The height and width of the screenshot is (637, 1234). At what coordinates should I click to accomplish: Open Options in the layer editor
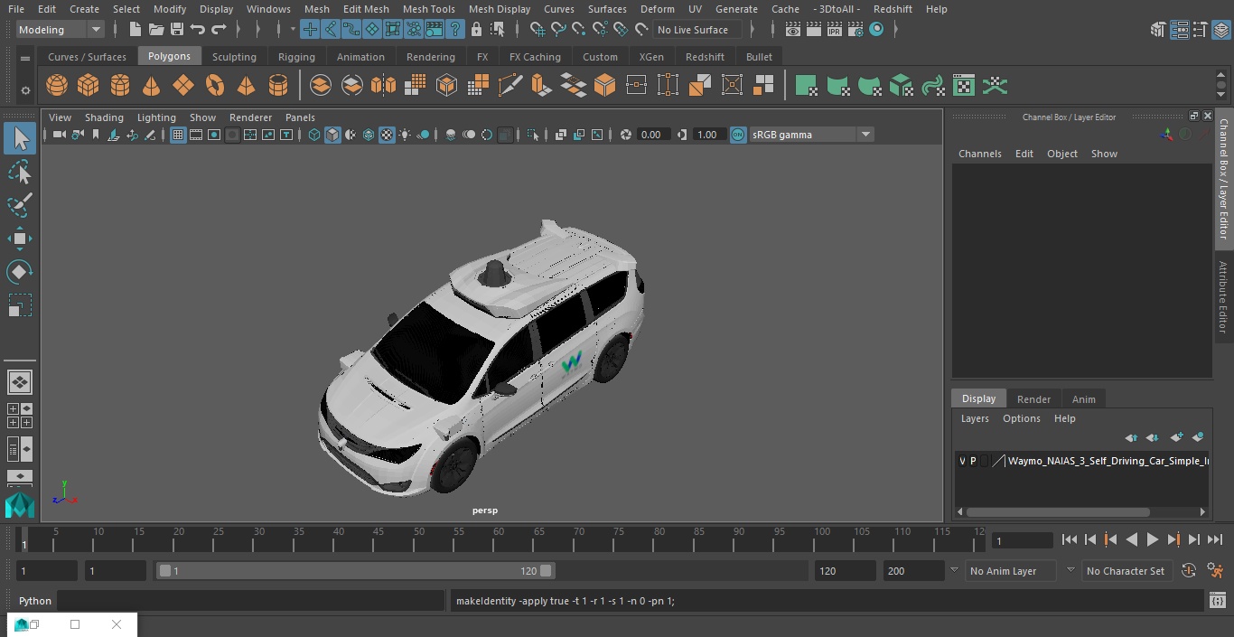pyautogui.click(x=1022, y=418)
